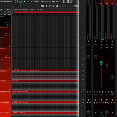Toggle mute LED on main track
117x117 pixels.
pyautogui.click(x=10, y=46)
